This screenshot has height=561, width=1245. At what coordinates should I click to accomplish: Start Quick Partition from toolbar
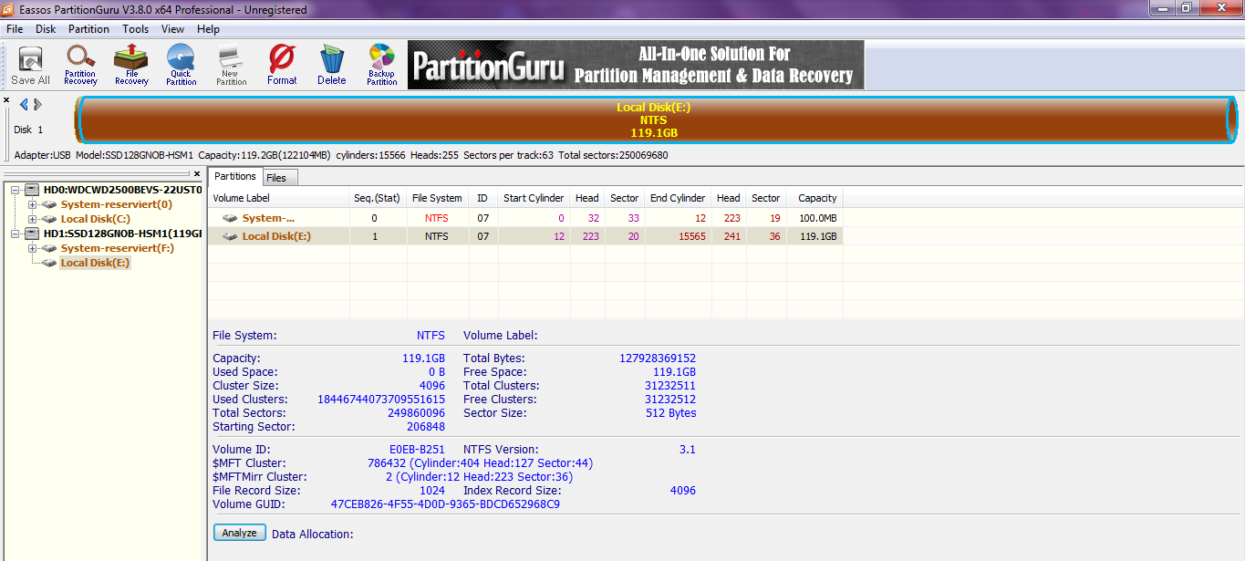(181, 66)
